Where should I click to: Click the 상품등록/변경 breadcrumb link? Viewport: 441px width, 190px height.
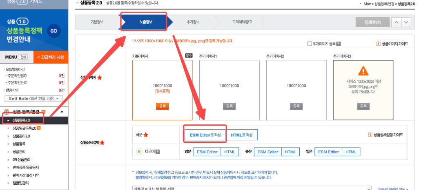click(385, 4)
